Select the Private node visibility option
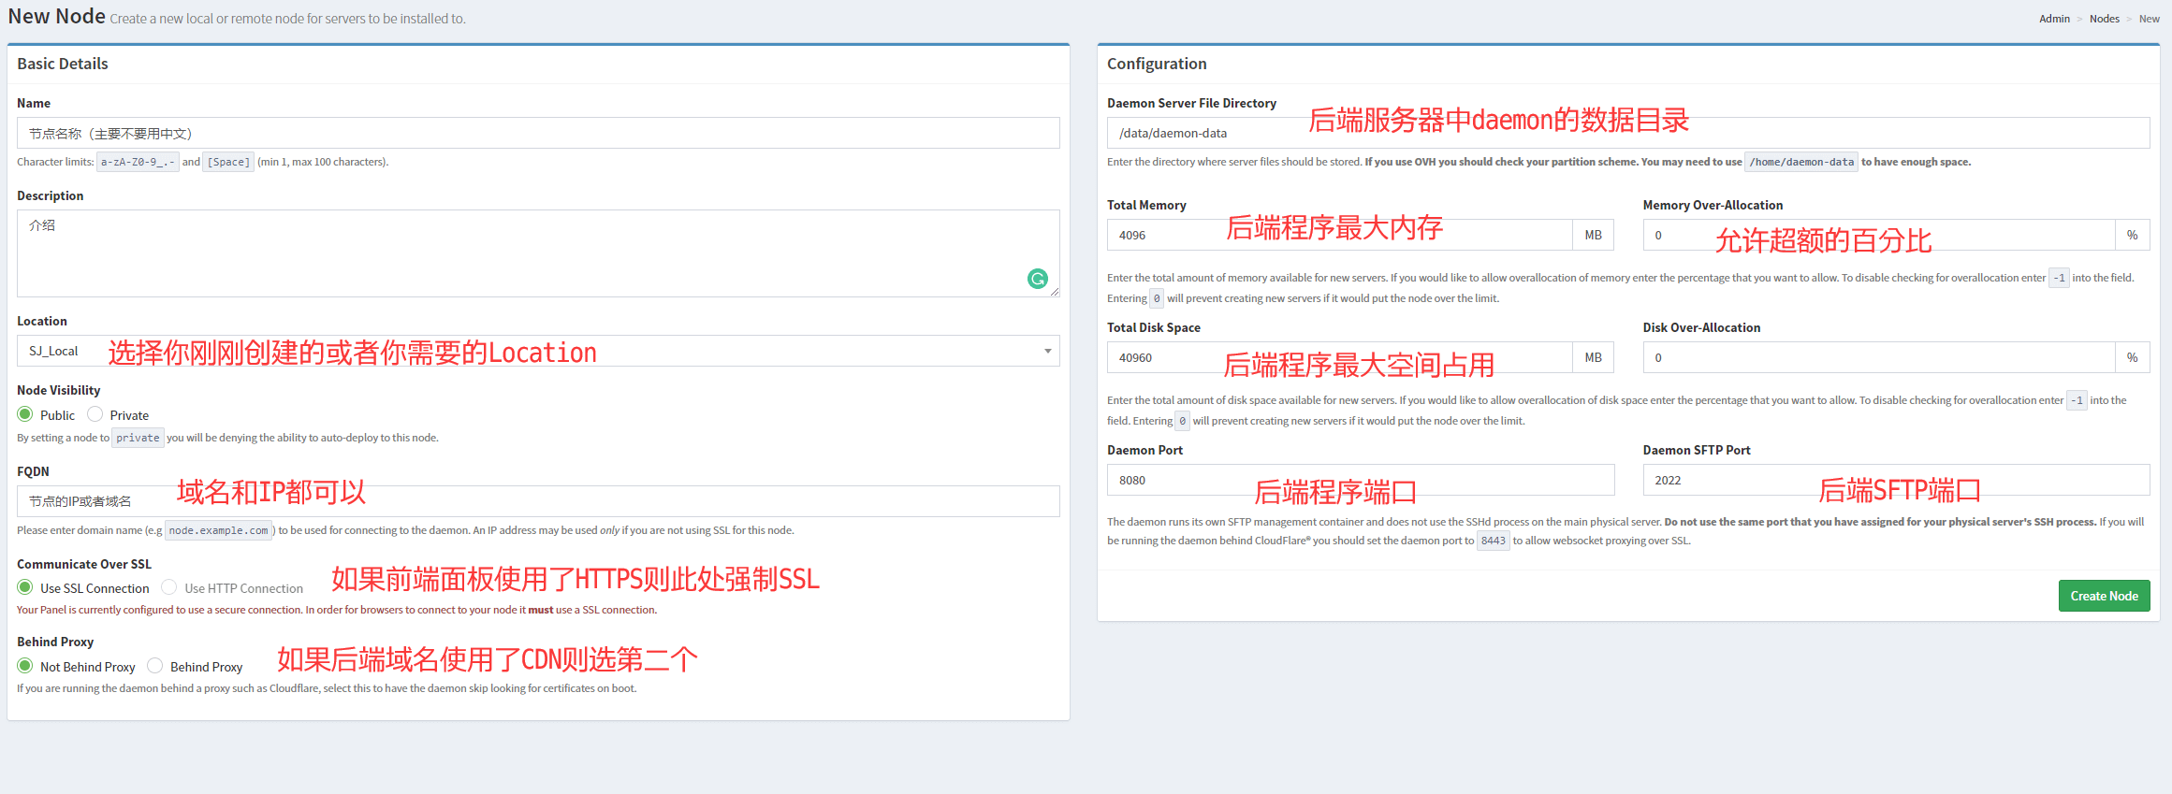The image size is (2172, 794). (95, 414)
